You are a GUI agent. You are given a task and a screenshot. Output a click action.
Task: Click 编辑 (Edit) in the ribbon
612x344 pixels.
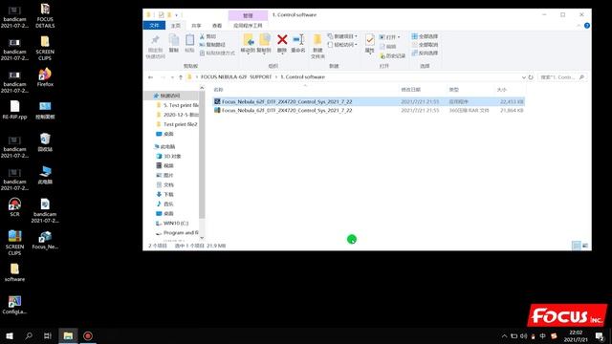click(387, 47)
